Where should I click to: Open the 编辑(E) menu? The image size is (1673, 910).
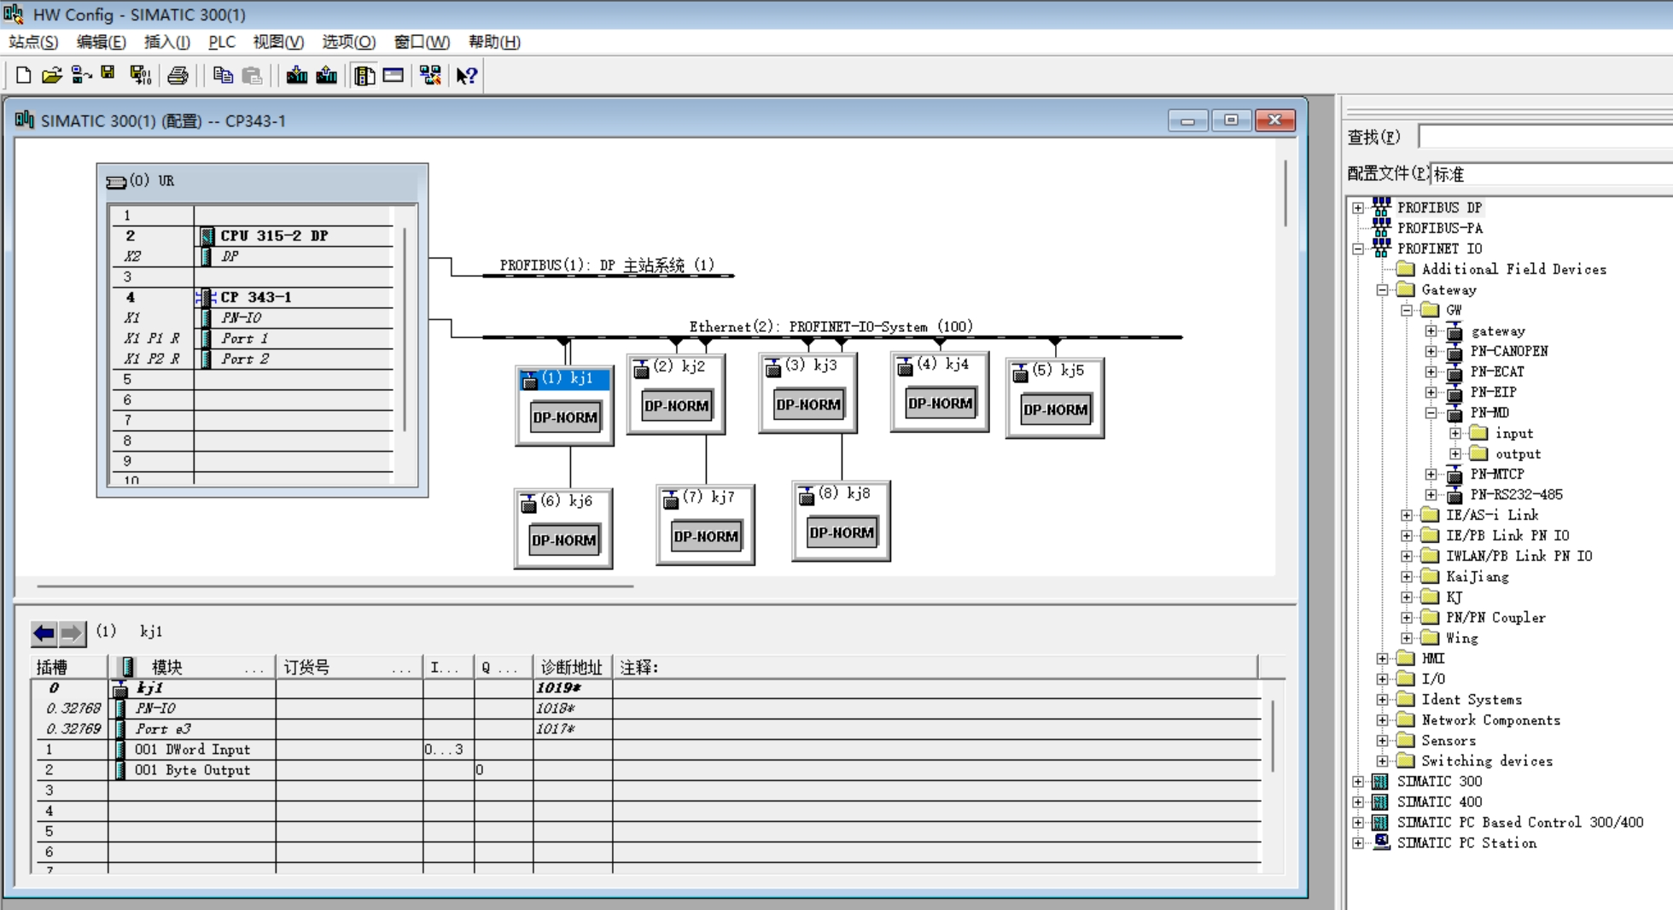pos(101,42)
